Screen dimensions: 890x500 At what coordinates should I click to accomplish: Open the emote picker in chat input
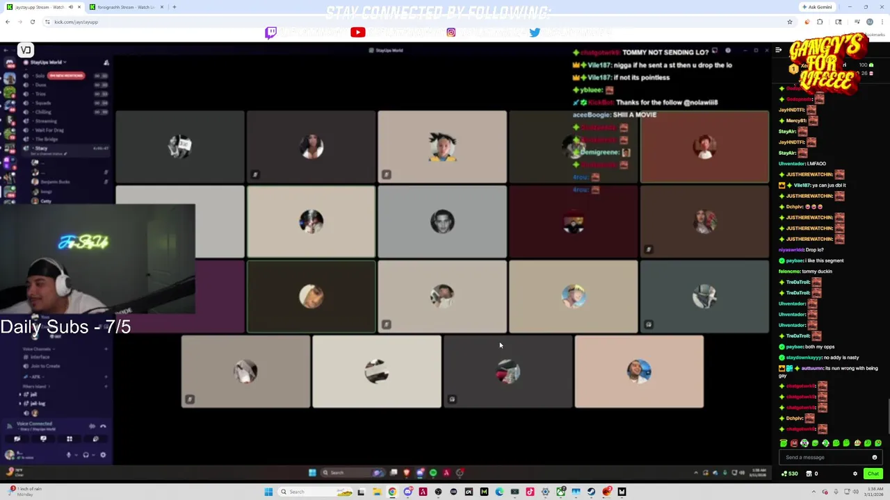[875, 457]
